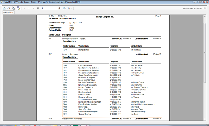Viewport: 209px width, 126px height.
Task: Click vendor name Gould Manufacturing Ltd.
Action: (88, 75)
